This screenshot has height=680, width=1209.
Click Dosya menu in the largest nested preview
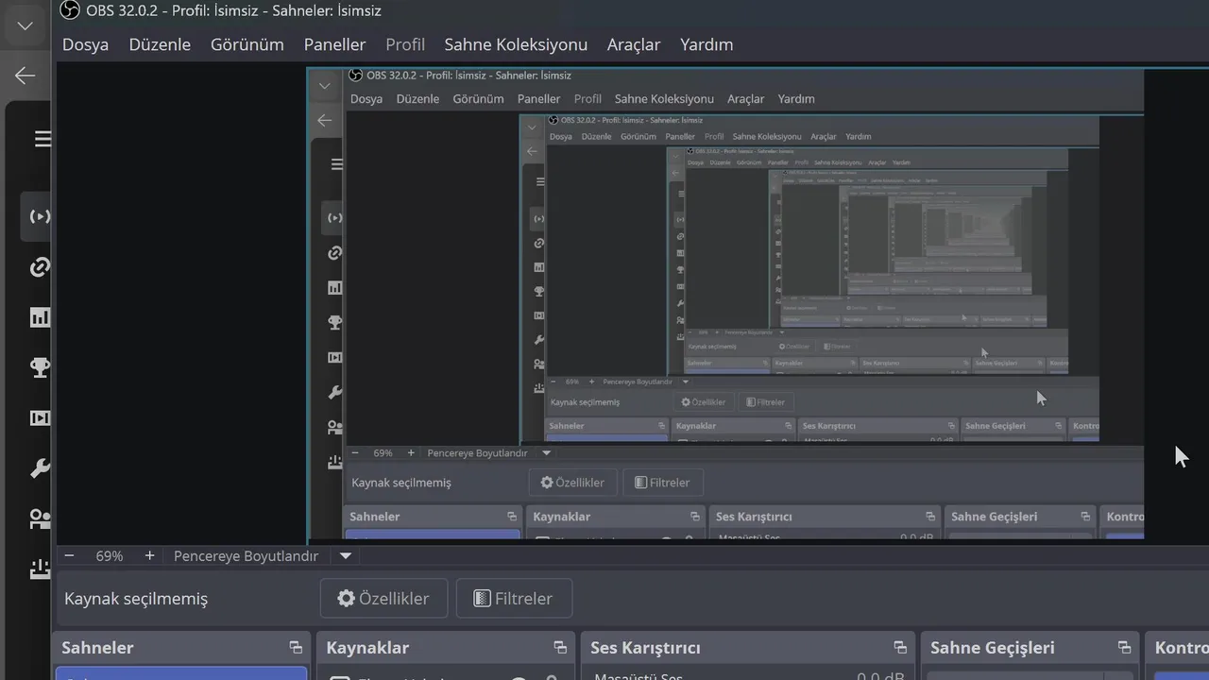pyautogui.click(x=366, y=98)
